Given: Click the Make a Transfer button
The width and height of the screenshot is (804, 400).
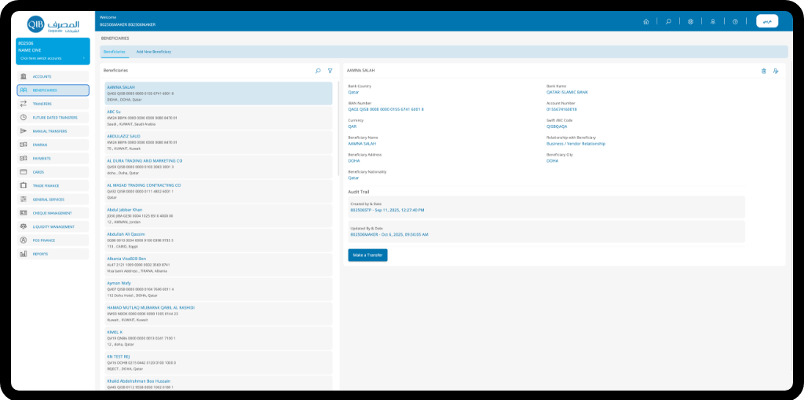Looking at the screenshot, I should pyautogui.click(x=367, y=255).
